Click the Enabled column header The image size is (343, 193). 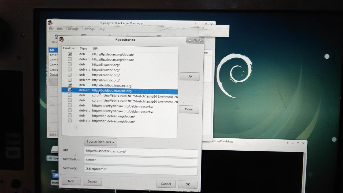point(70,48)
